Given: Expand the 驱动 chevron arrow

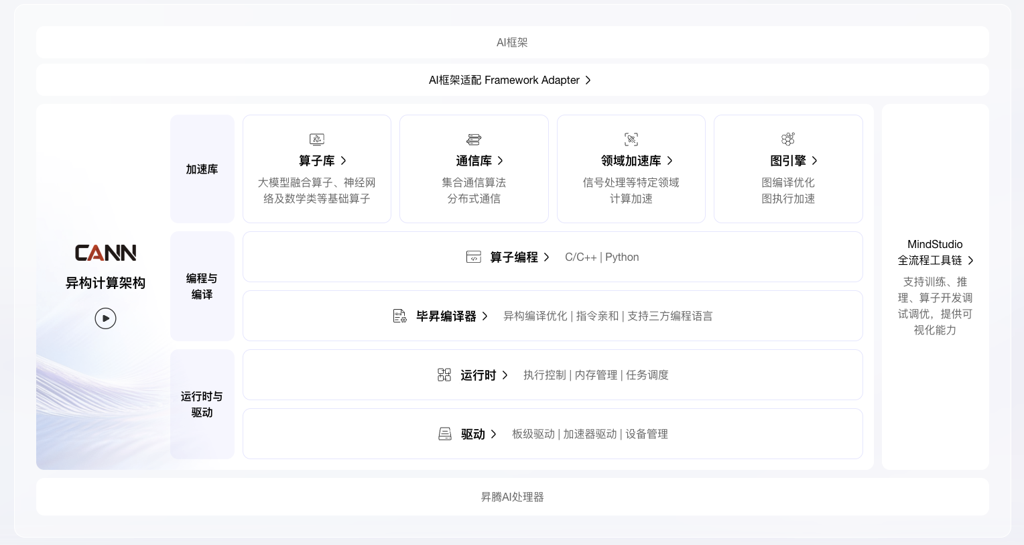Looking at the screenshot, I should [x=494, y=434].
